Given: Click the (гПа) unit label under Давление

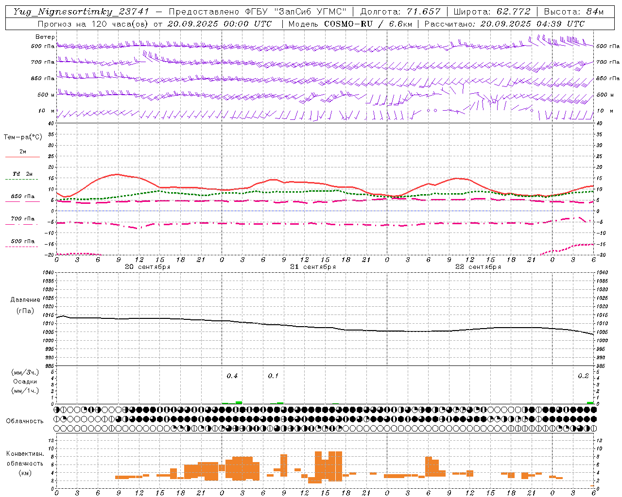Looking at the screenshot, I should click(x=24, y=311).
